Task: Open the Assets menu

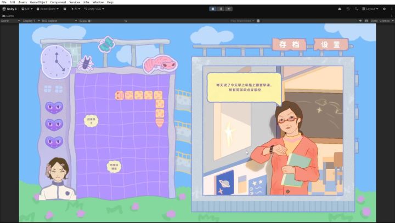Action: pos(22,2)
